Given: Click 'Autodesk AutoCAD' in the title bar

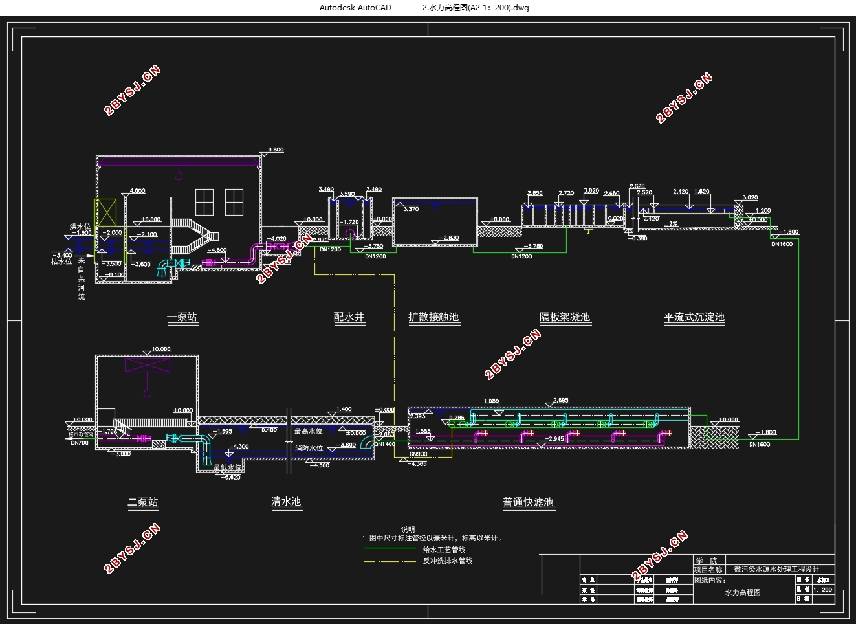Looking at the screenshot, I should click(x=356, y=8).
